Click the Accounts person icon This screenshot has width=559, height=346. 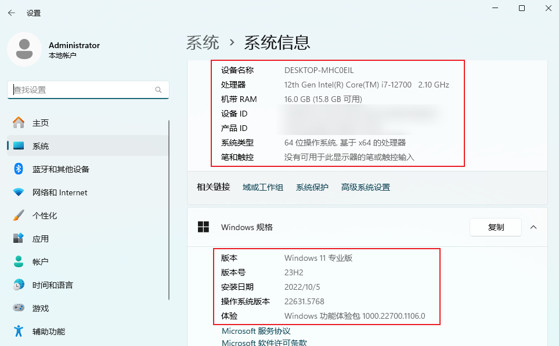click(x=19, y=261)
